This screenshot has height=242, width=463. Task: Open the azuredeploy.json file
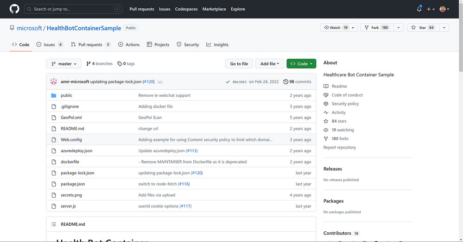click(x=76, y=151)
